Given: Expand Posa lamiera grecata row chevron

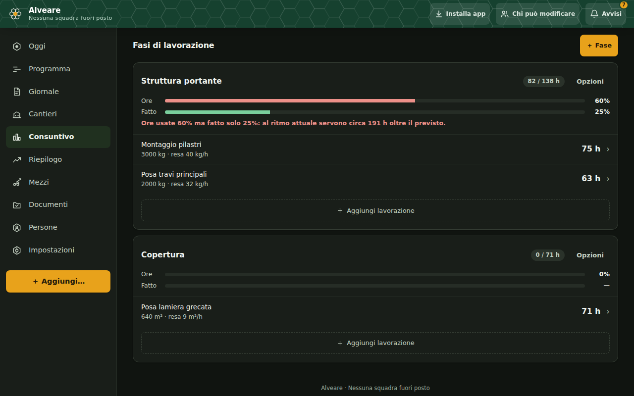Looking at the screenshot, I should coord(608,312).
